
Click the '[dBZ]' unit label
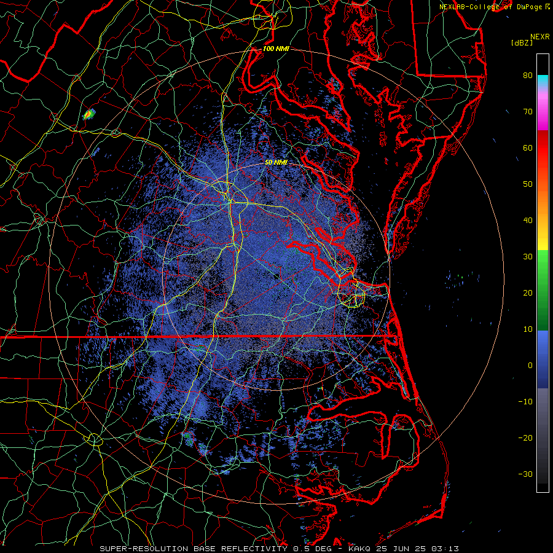tap(522, 43)
